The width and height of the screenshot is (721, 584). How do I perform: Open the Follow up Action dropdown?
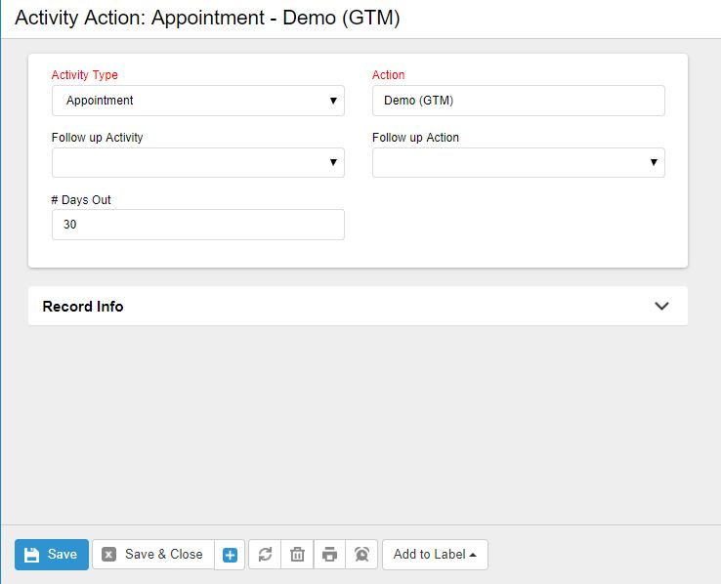point(518,163)
